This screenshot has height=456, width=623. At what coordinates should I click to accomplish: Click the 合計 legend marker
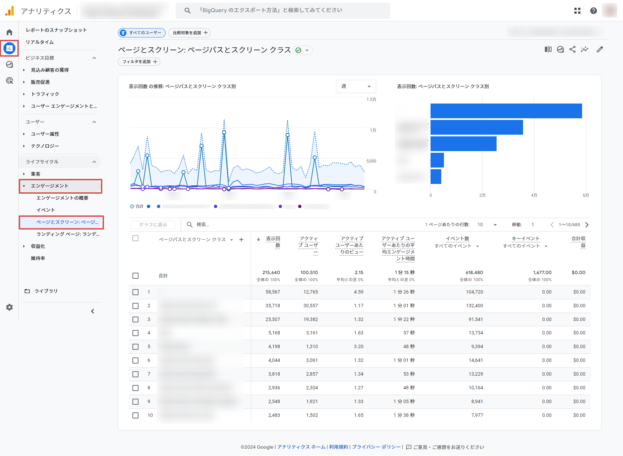tap(132, 206)
